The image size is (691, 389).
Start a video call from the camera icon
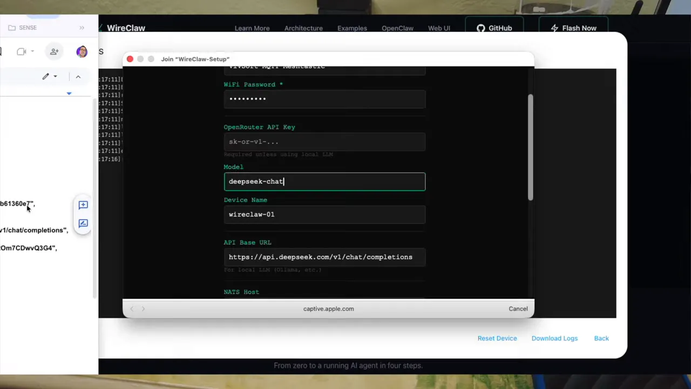[22, 51]
